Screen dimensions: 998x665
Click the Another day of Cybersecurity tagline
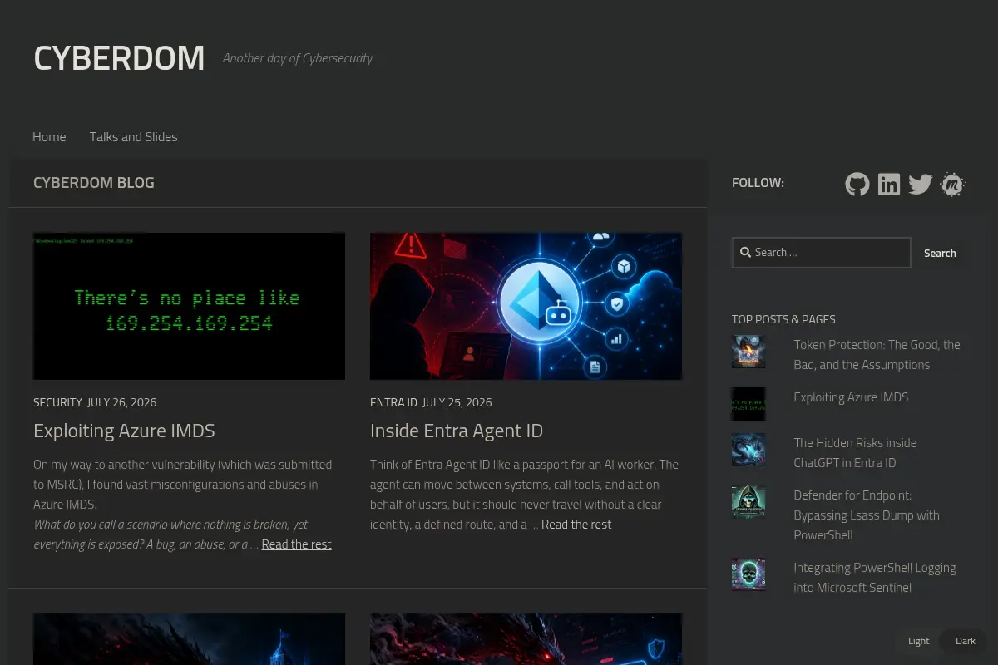pyautogui.click(x=298, y=58)
